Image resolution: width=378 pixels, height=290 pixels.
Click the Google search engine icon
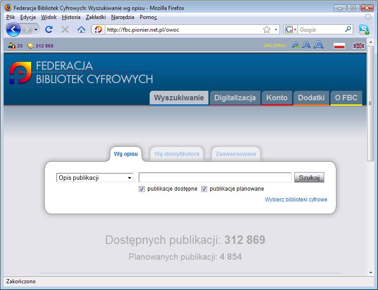click(288, 30)
